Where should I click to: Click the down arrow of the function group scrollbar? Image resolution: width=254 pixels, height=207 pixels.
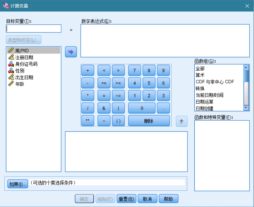(247, 109)
